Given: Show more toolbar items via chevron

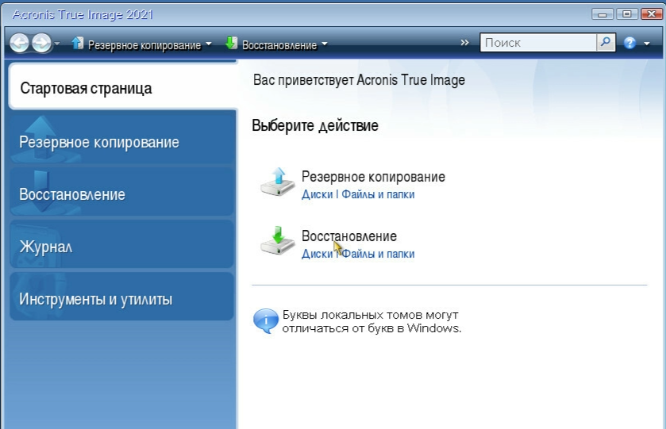Looking at the screenshot, I should coord(464,43).
